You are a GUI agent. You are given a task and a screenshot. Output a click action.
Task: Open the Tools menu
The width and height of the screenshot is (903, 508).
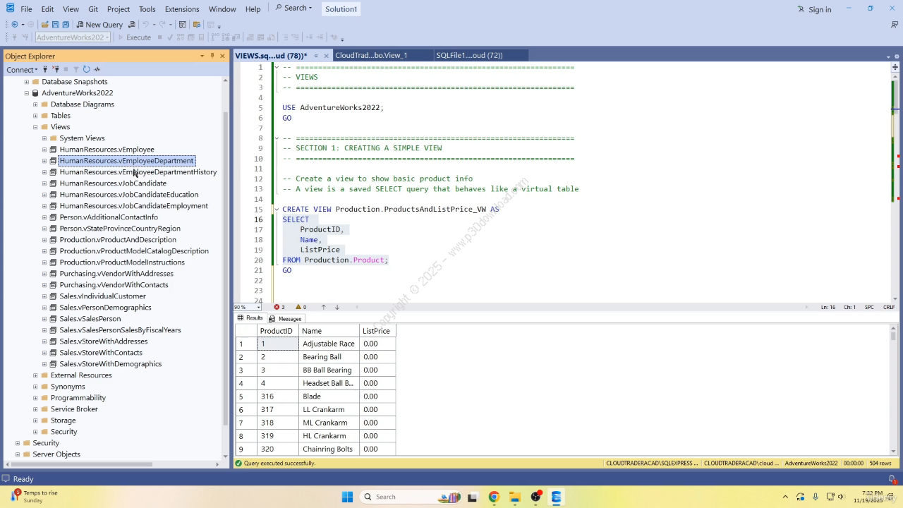pyautogui.click(x=147, y=9)
